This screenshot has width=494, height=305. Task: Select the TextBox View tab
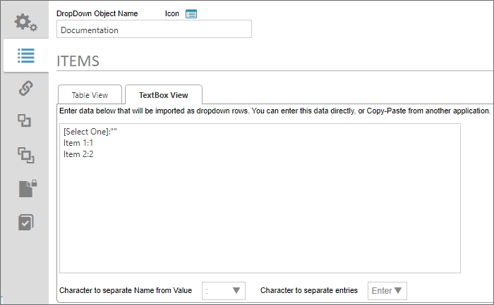(x=163, y=95)
